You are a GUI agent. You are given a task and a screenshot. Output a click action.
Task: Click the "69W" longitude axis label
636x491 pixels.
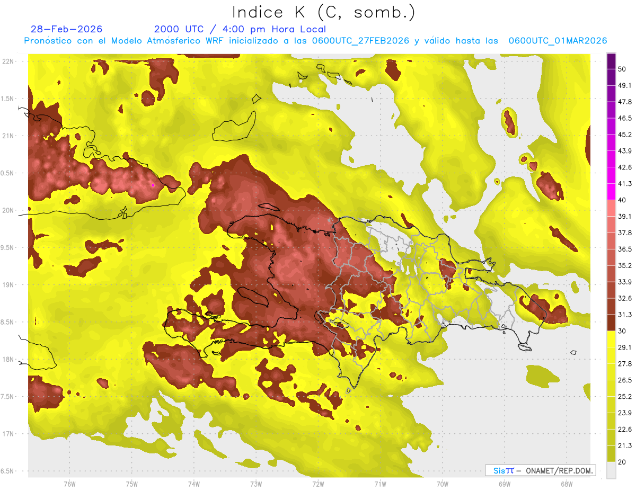504,483
